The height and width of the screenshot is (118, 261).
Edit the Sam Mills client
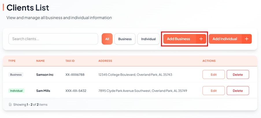(x=214, y=91)
